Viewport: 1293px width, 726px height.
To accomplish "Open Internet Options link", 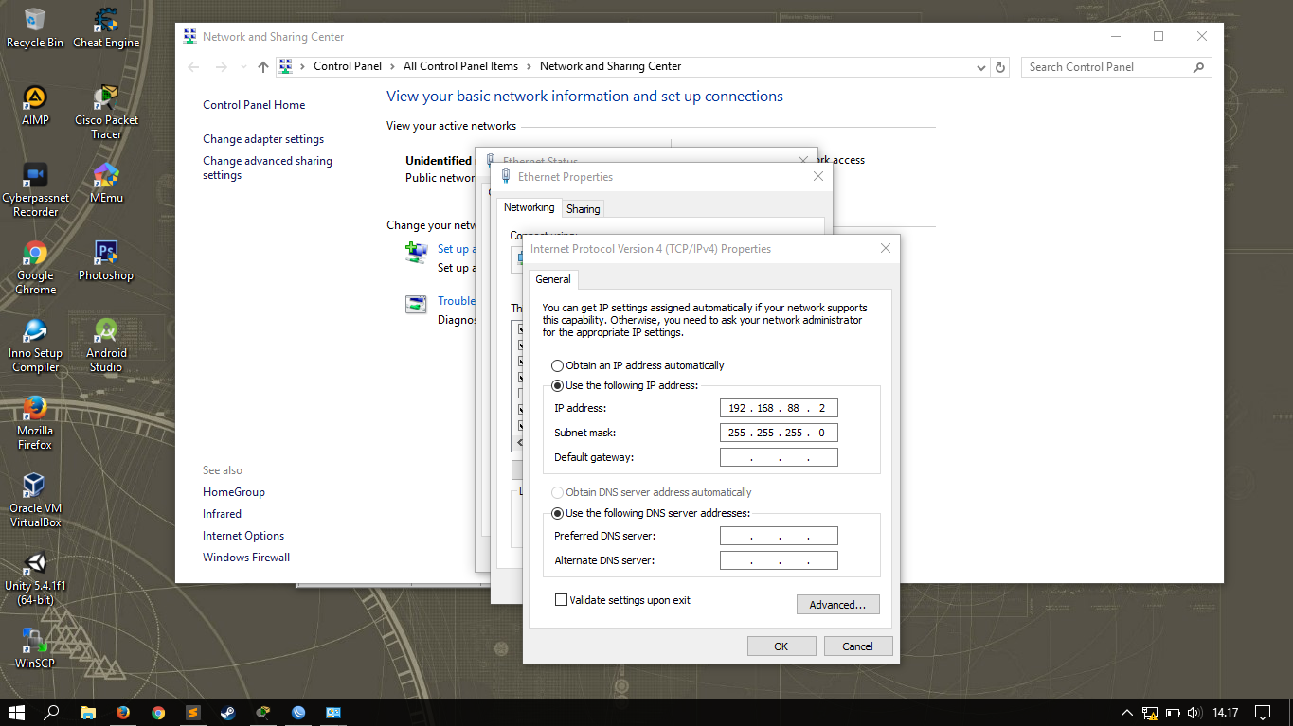I will pos(243,536).
